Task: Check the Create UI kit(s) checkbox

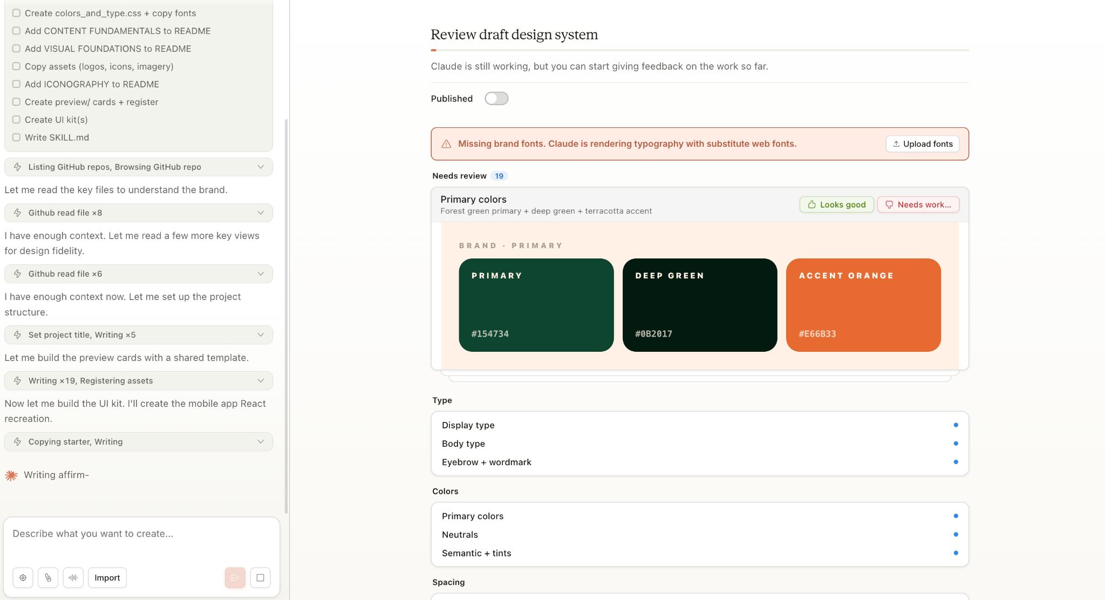Action: pos(16,120)
